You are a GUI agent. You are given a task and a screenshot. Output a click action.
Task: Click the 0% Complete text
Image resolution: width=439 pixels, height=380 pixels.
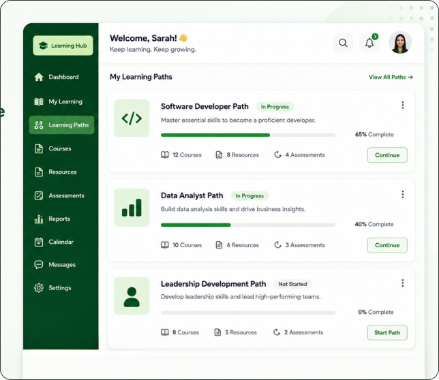[376, 312]
